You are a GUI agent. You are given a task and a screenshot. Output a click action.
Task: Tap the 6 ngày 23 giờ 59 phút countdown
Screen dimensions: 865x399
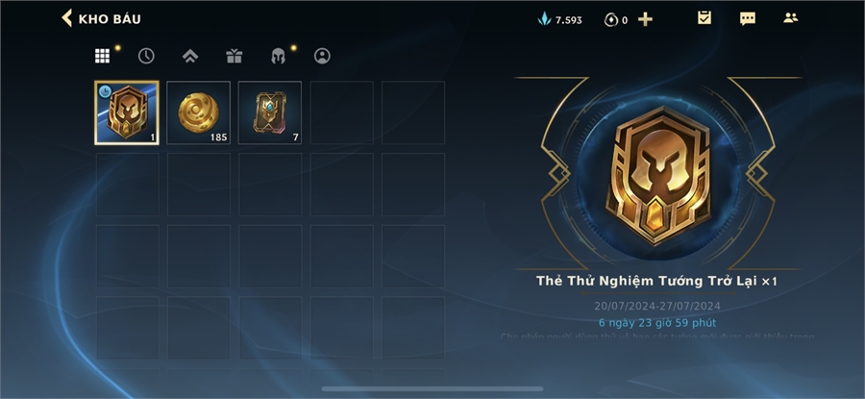pyautogui.click(x=657, y=323)
